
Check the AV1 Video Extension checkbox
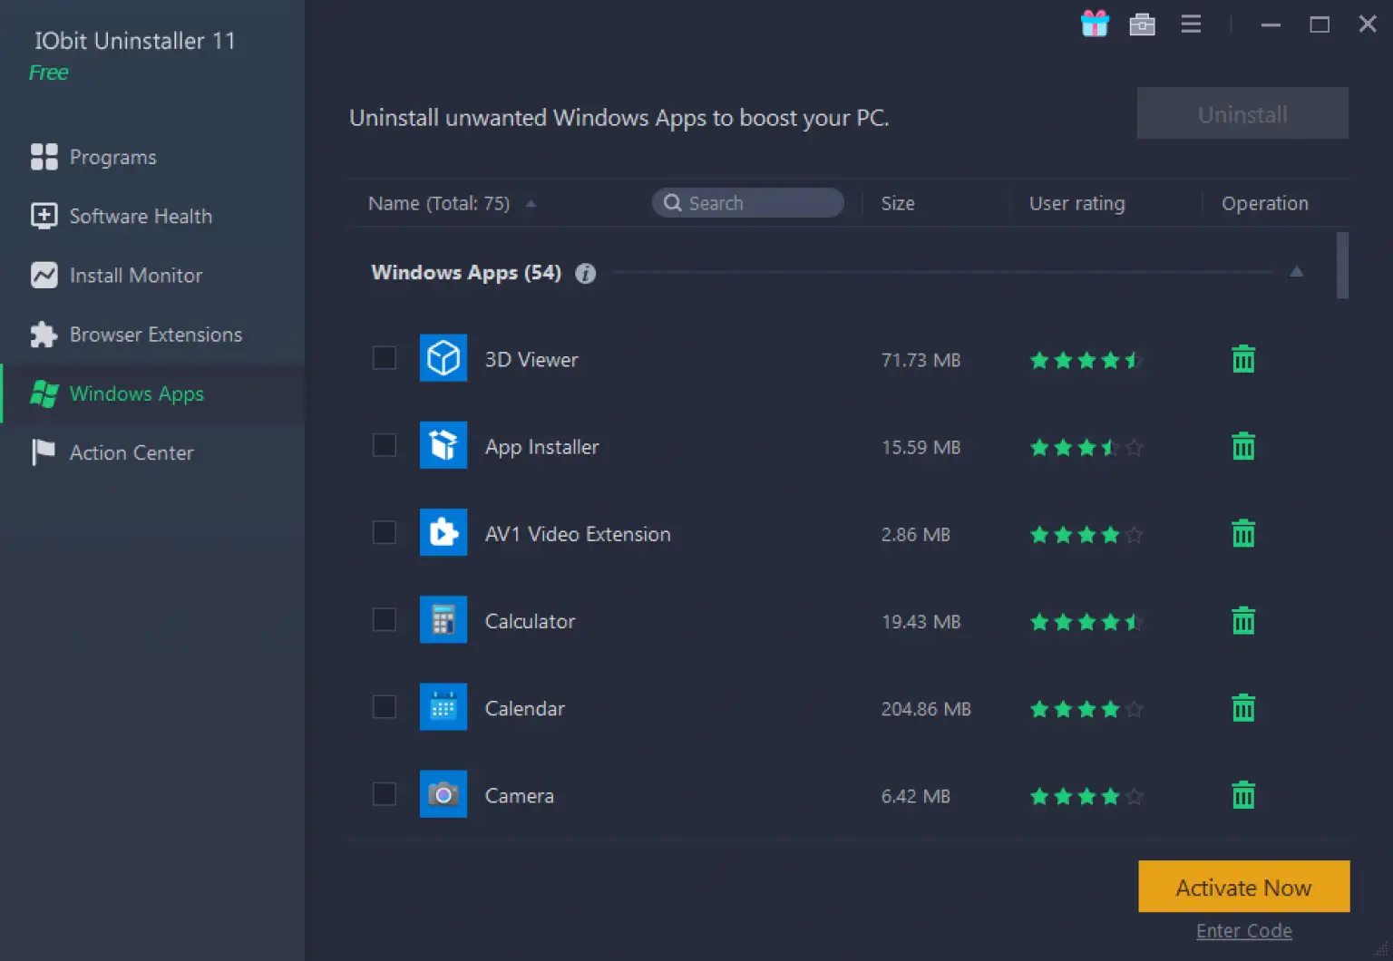click(385, 532)
